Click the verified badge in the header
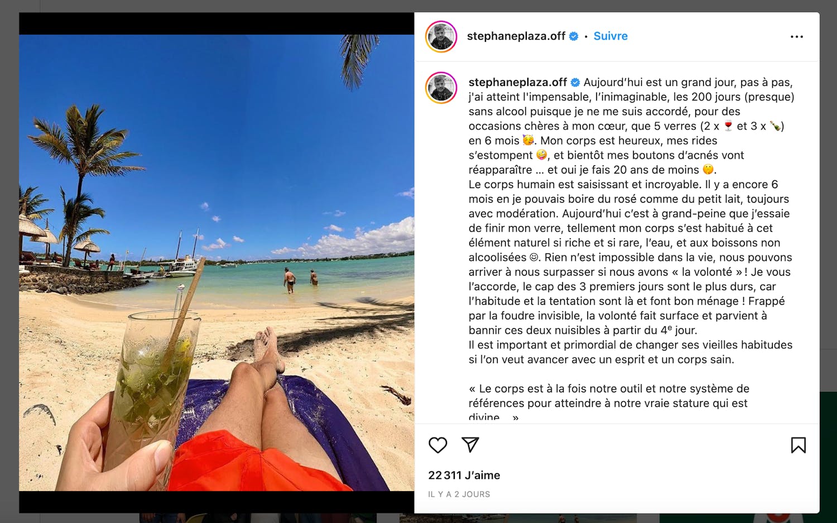Image resolution: width=837 pixels, height=523 pixels. click(574, 36)
